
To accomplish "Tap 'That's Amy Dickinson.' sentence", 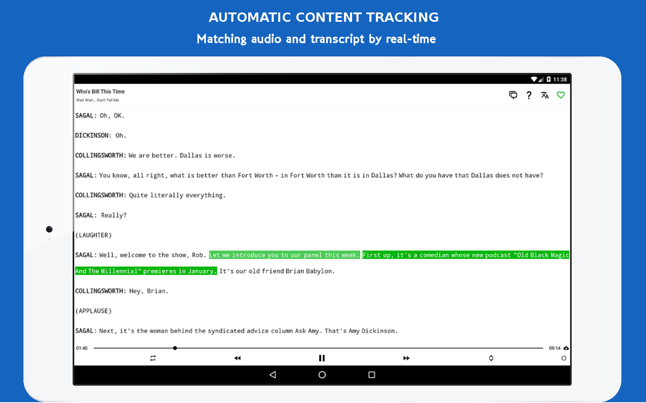I will tap(361, 331).
